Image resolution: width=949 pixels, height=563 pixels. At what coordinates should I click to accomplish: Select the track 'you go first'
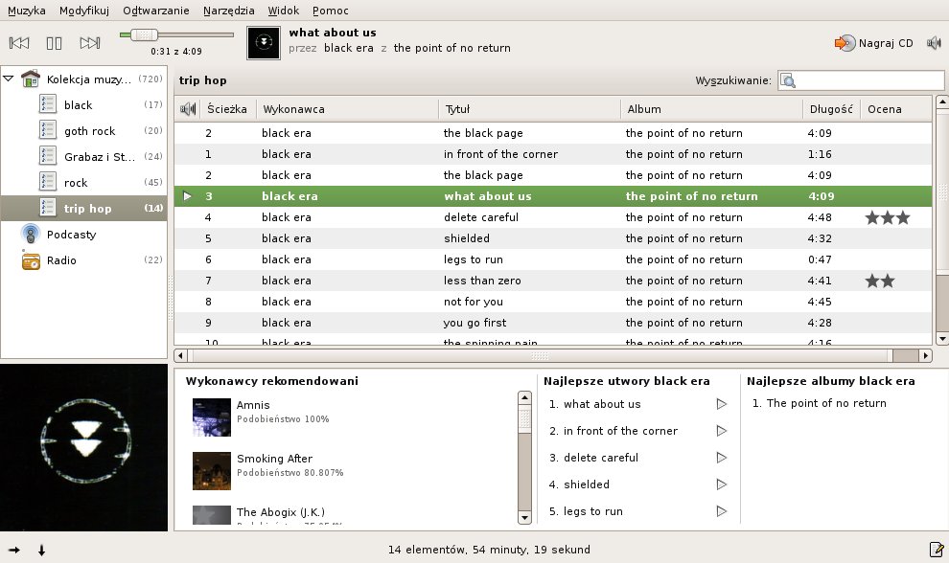[552, 323]
